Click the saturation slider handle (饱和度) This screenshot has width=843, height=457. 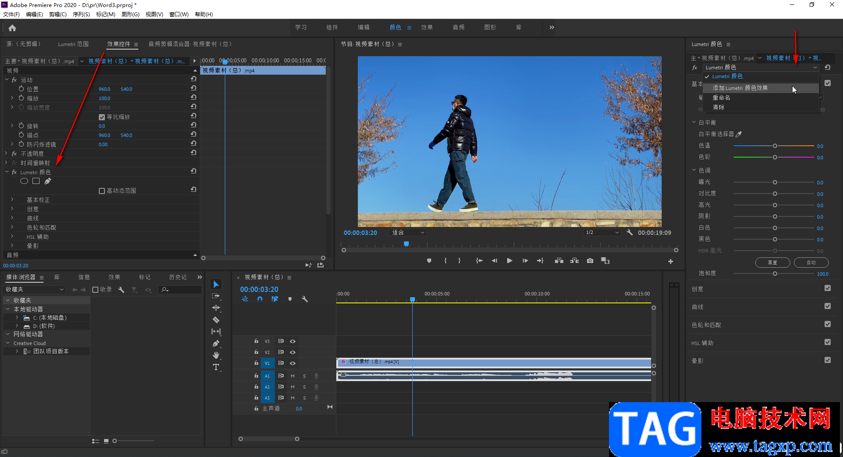pyautogui.click(x=775, y=273)
